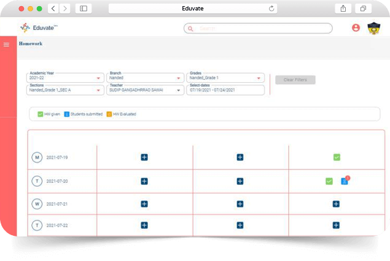Click the W day circle for 2021-07-21

[x=37, y=204]
